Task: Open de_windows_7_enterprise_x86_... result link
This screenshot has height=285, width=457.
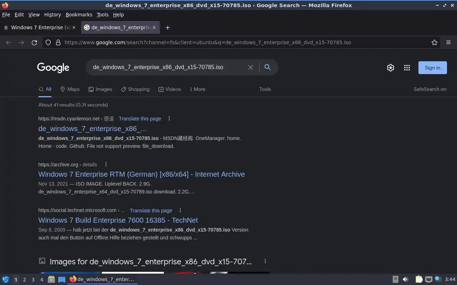Action: 92,129
